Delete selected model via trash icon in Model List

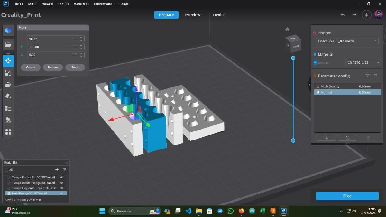[64, 170]
